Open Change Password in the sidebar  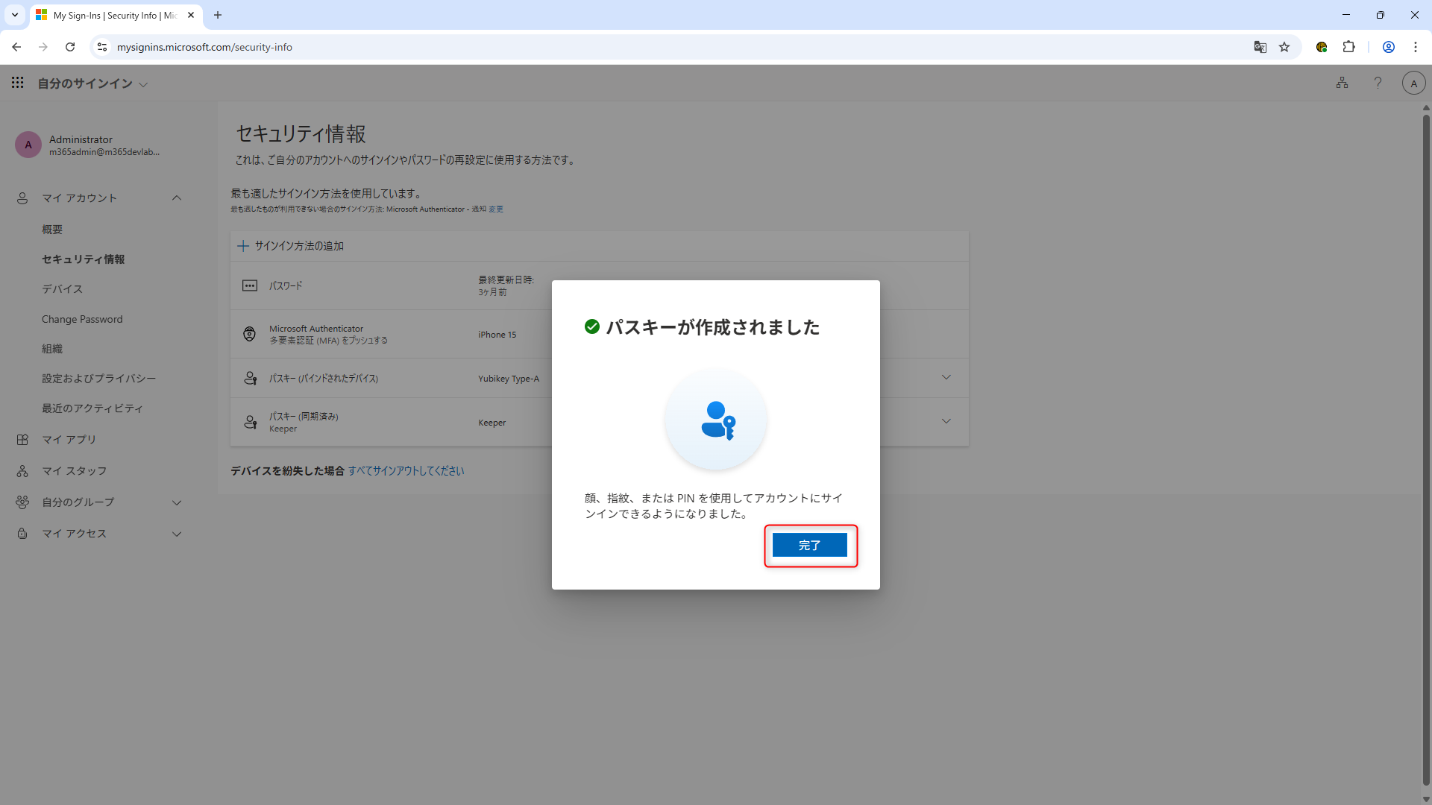(82, 319)
